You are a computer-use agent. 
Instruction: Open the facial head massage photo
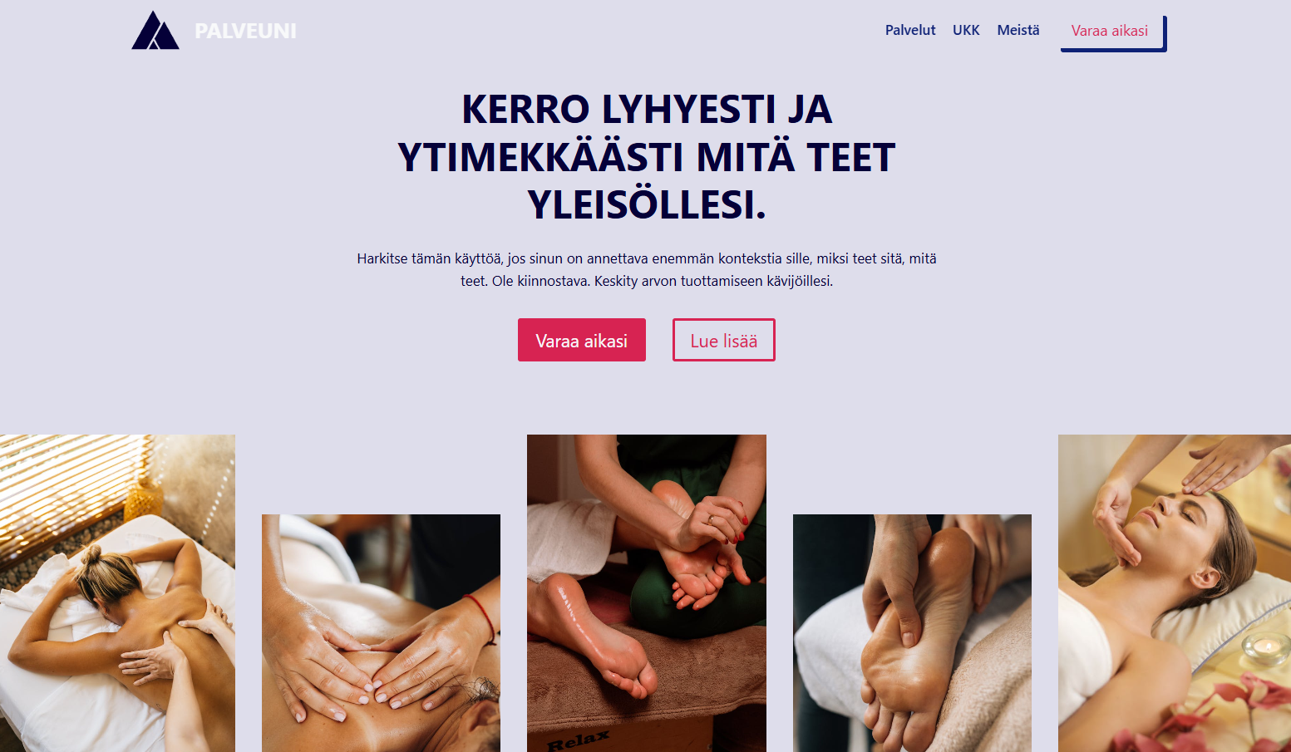tap(1175, 593)
